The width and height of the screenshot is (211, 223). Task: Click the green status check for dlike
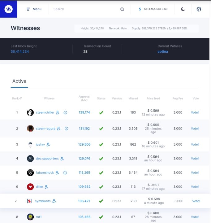(101, 187)
